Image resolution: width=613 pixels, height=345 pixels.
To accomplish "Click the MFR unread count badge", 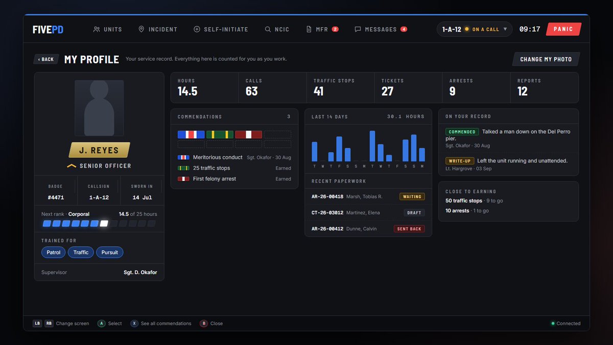I will pyautogui.click(x=335, y=29).
